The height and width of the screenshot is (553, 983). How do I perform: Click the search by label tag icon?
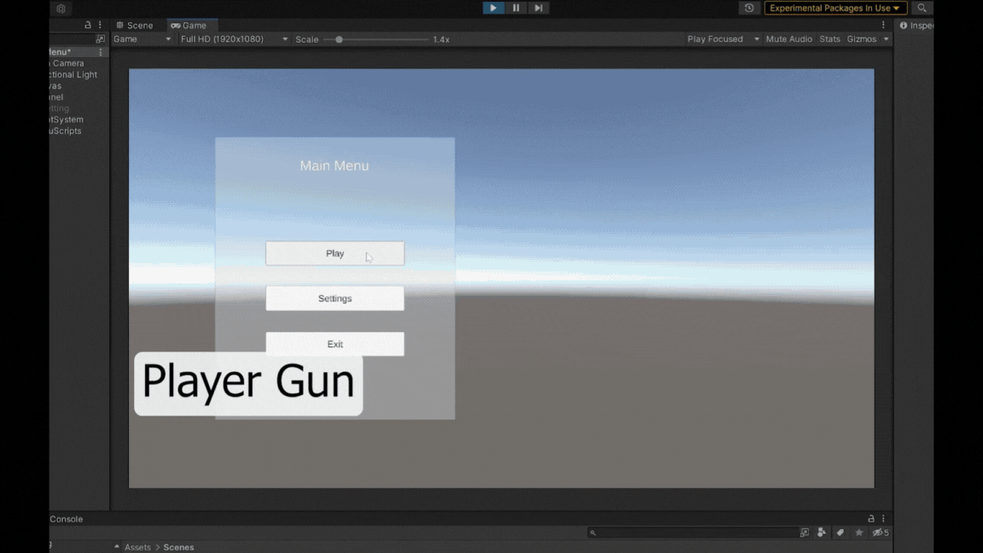pos(840,533)
